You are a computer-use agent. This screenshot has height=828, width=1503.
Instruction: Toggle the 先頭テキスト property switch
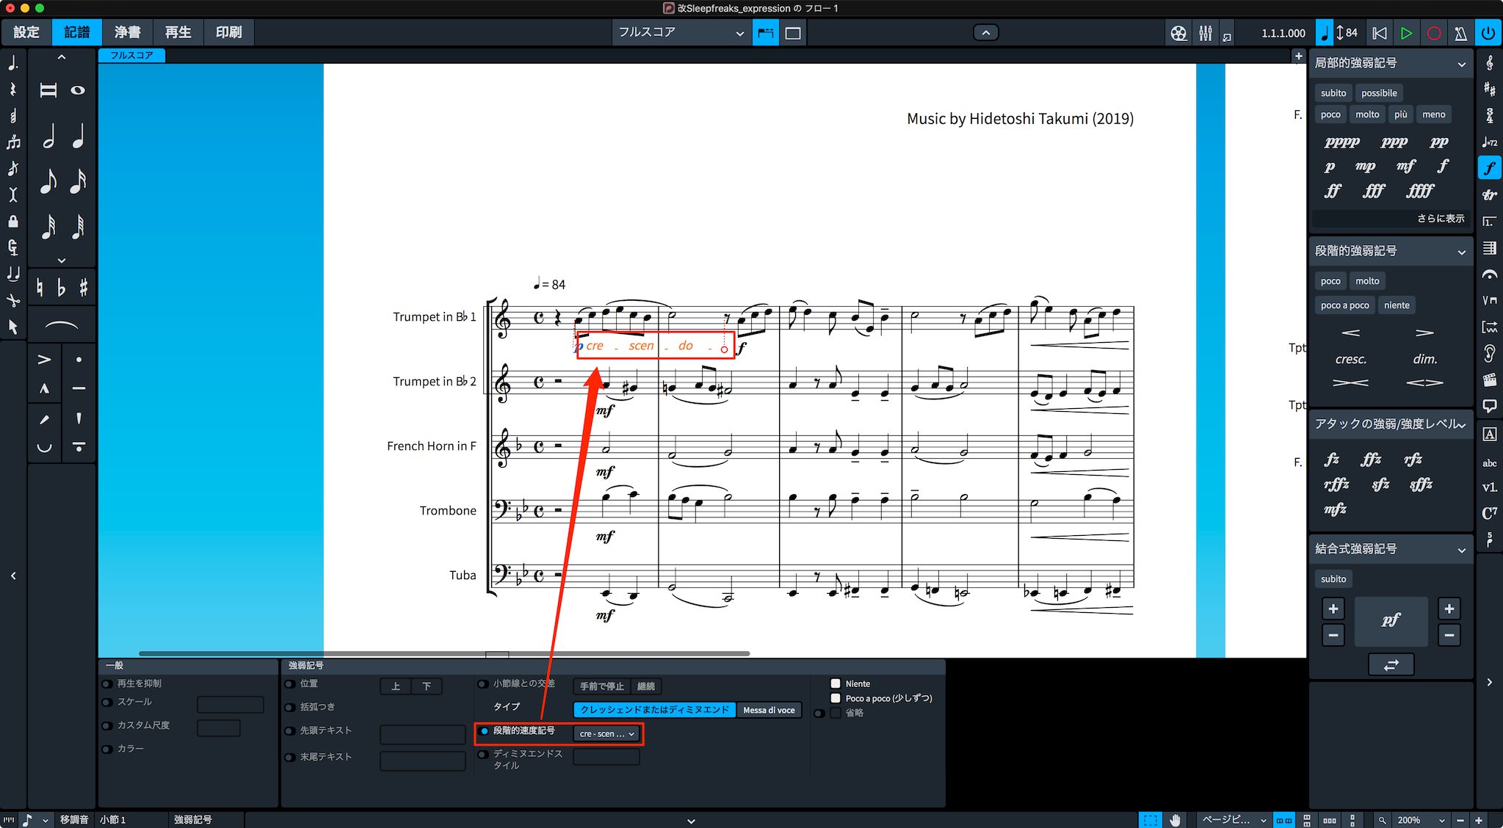pyautogui.click(x=290, y=731)
